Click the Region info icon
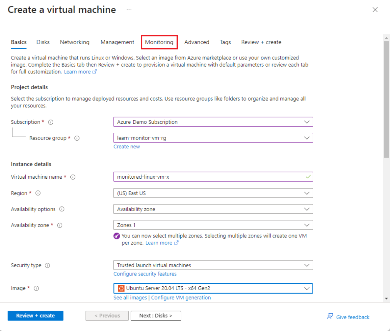390x331 pixels. [38, 193]
